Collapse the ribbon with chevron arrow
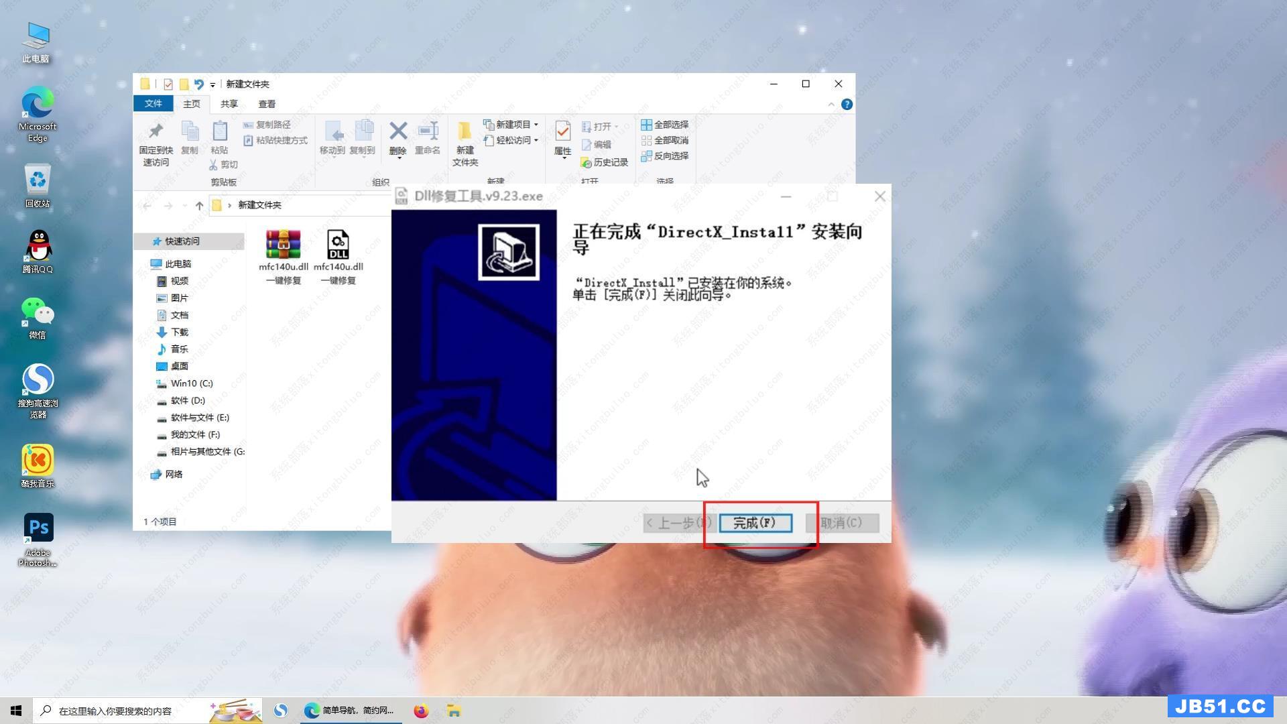The height and width of the screenshot is (724, 1287). (x=831, y=105)
